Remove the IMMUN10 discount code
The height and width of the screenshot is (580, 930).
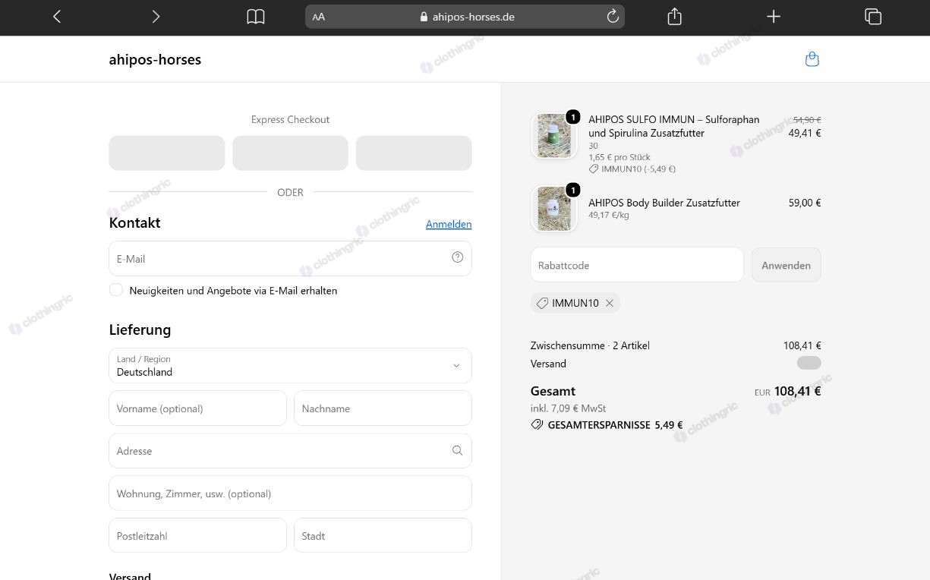(x=610, y=303)
